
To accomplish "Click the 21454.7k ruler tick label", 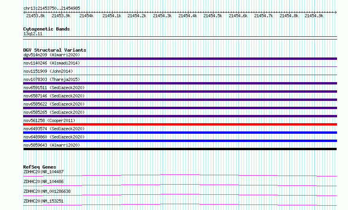I will (264, 16).
